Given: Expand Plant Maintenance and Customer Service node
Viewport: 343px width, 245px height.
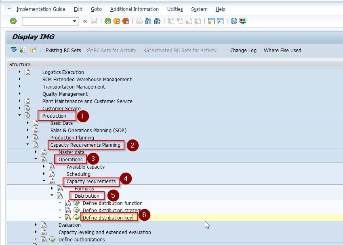Looking at the screenshot, I should pyautogui.click(x=20, y=101).
